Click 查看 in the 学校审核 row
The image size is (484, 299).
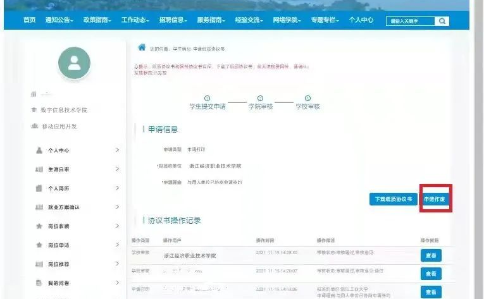coord(431,255)
